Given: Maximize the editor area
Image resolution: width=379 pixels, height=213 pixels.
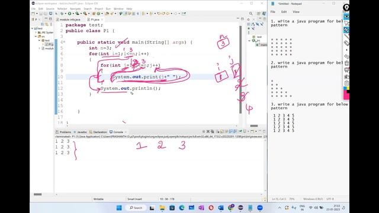Looking at the screenshot, I should click(x=242, y=19).
